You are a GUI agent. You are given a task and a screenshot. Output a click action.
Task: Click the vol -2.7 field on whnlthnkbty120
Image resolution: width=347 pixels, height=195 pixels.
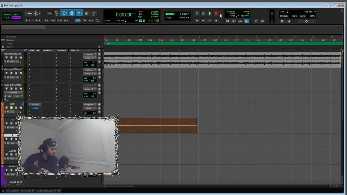[90, 62]
